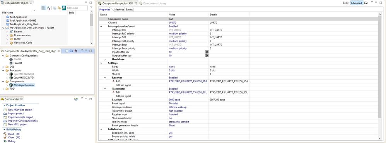
Task: Toggle tree view mode in CodeWarrior Projects toolbar
Action: 44,8
